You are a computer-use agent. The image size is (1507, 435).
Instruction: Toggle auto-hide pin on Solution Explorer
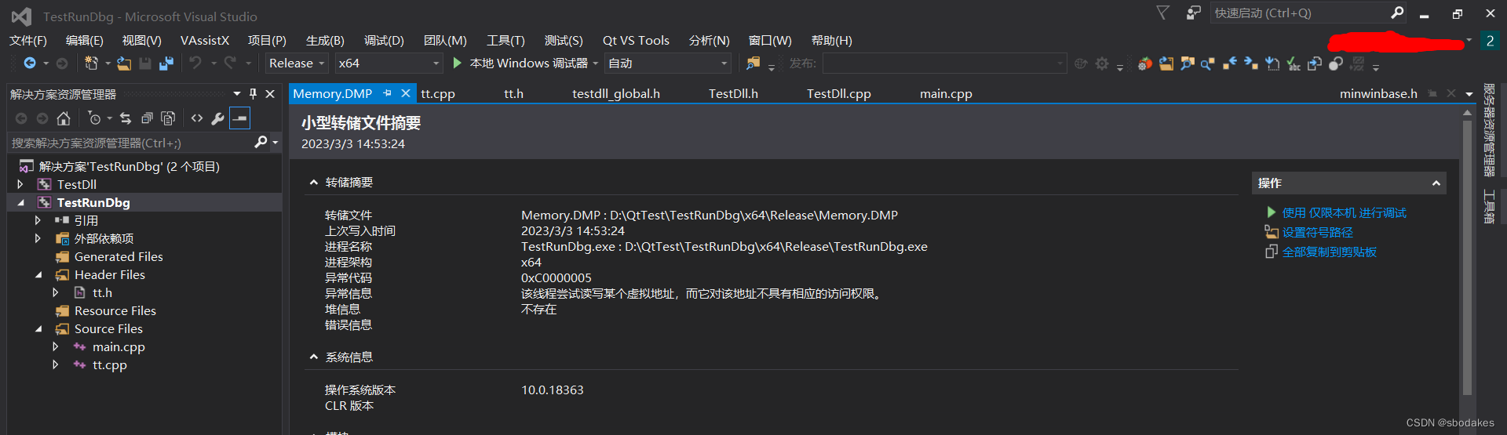coord(253,93)
